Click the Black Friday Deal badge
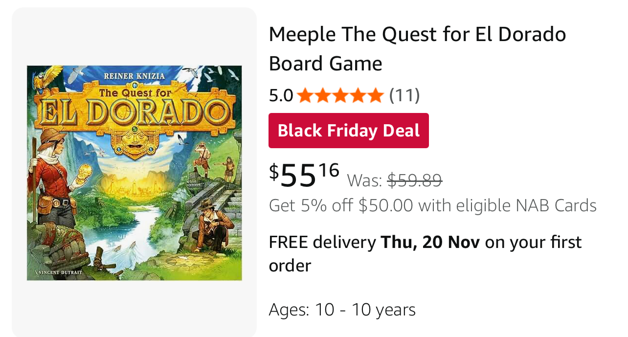This screenshot has height=337, width=628. pos(349,131)
